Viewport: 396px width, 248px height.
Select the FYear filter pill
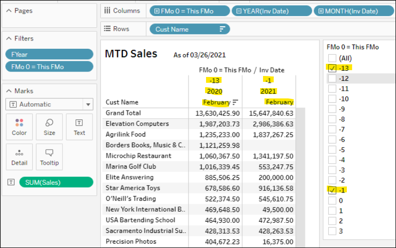pyautogui.click(x=49, y=54)
